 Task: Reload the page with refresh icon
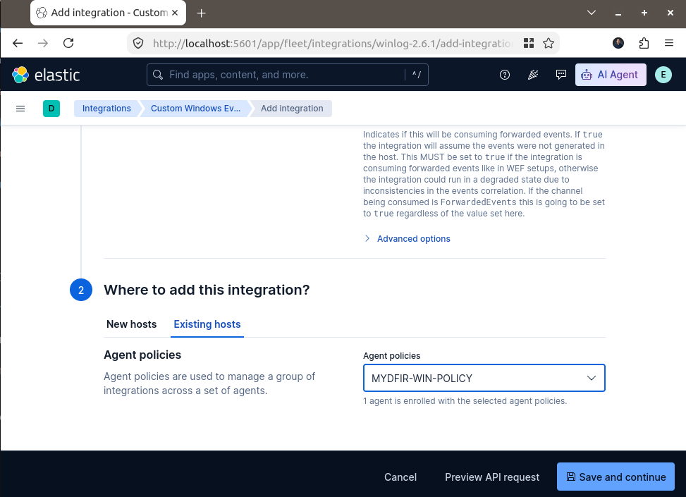[68, 43]
